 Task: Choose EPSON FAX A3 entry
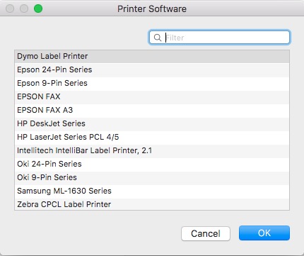pos(152,110)
